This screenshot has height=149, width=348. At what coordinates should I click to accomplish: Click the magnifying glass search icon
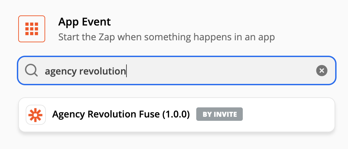[31, 70]
